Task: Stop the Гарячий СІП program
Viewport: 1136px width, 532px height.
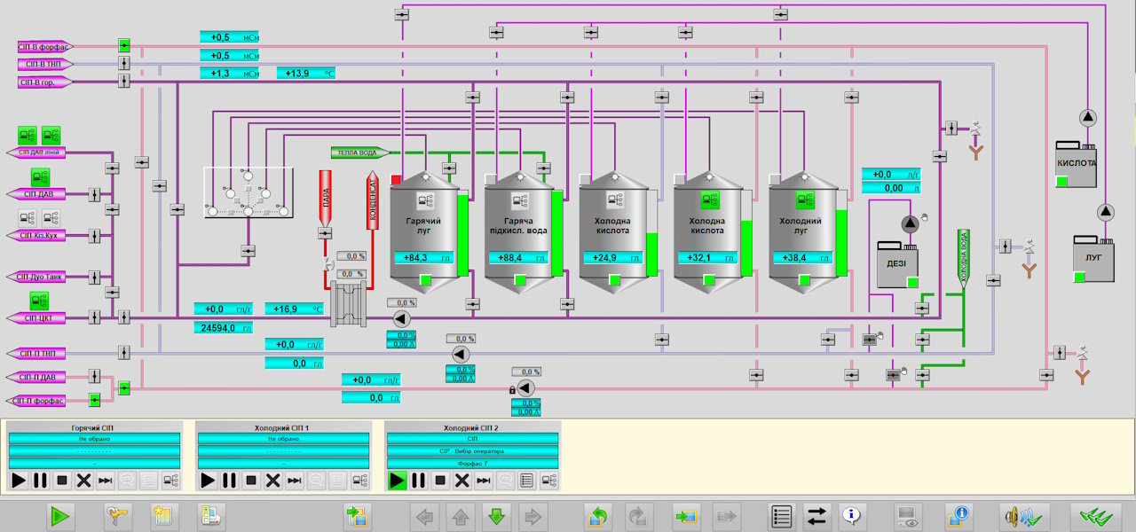Action: click(x=62, y=481)
